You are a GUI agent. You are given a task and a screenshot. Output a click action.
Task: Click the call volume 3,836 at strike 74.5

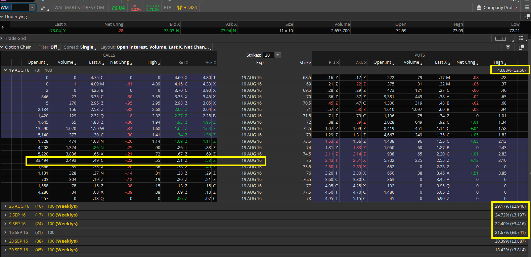[71, 154]
